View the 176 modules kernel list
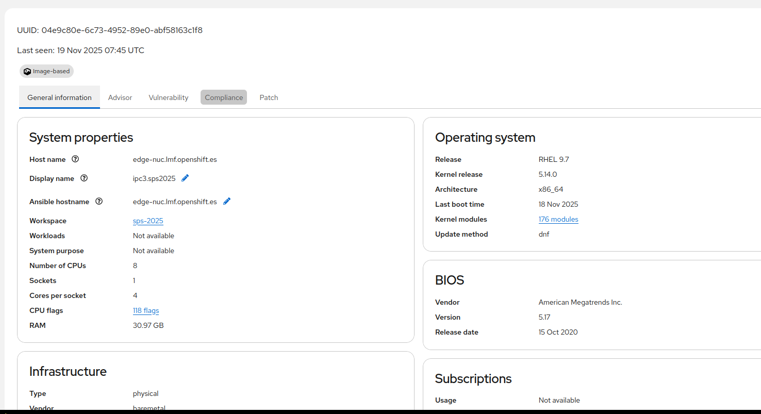The height and width of the screenshot is (414, 761). (558, 219)
